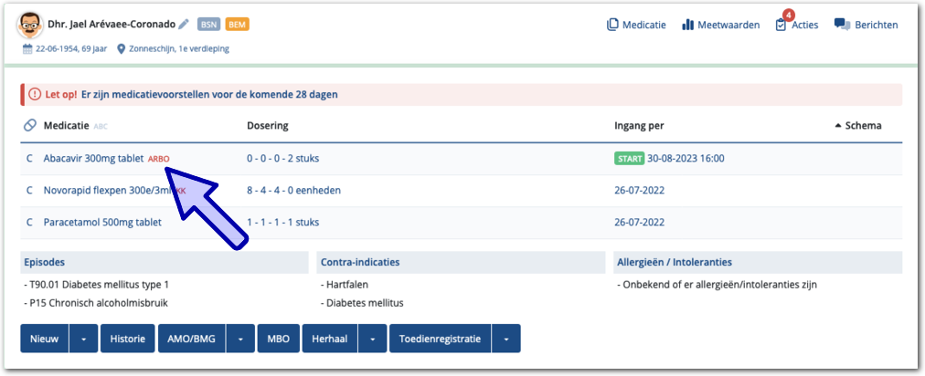The width and height of the screenshot is (925, 376).
Task: Click the Historie button
Action: (127, 339)
